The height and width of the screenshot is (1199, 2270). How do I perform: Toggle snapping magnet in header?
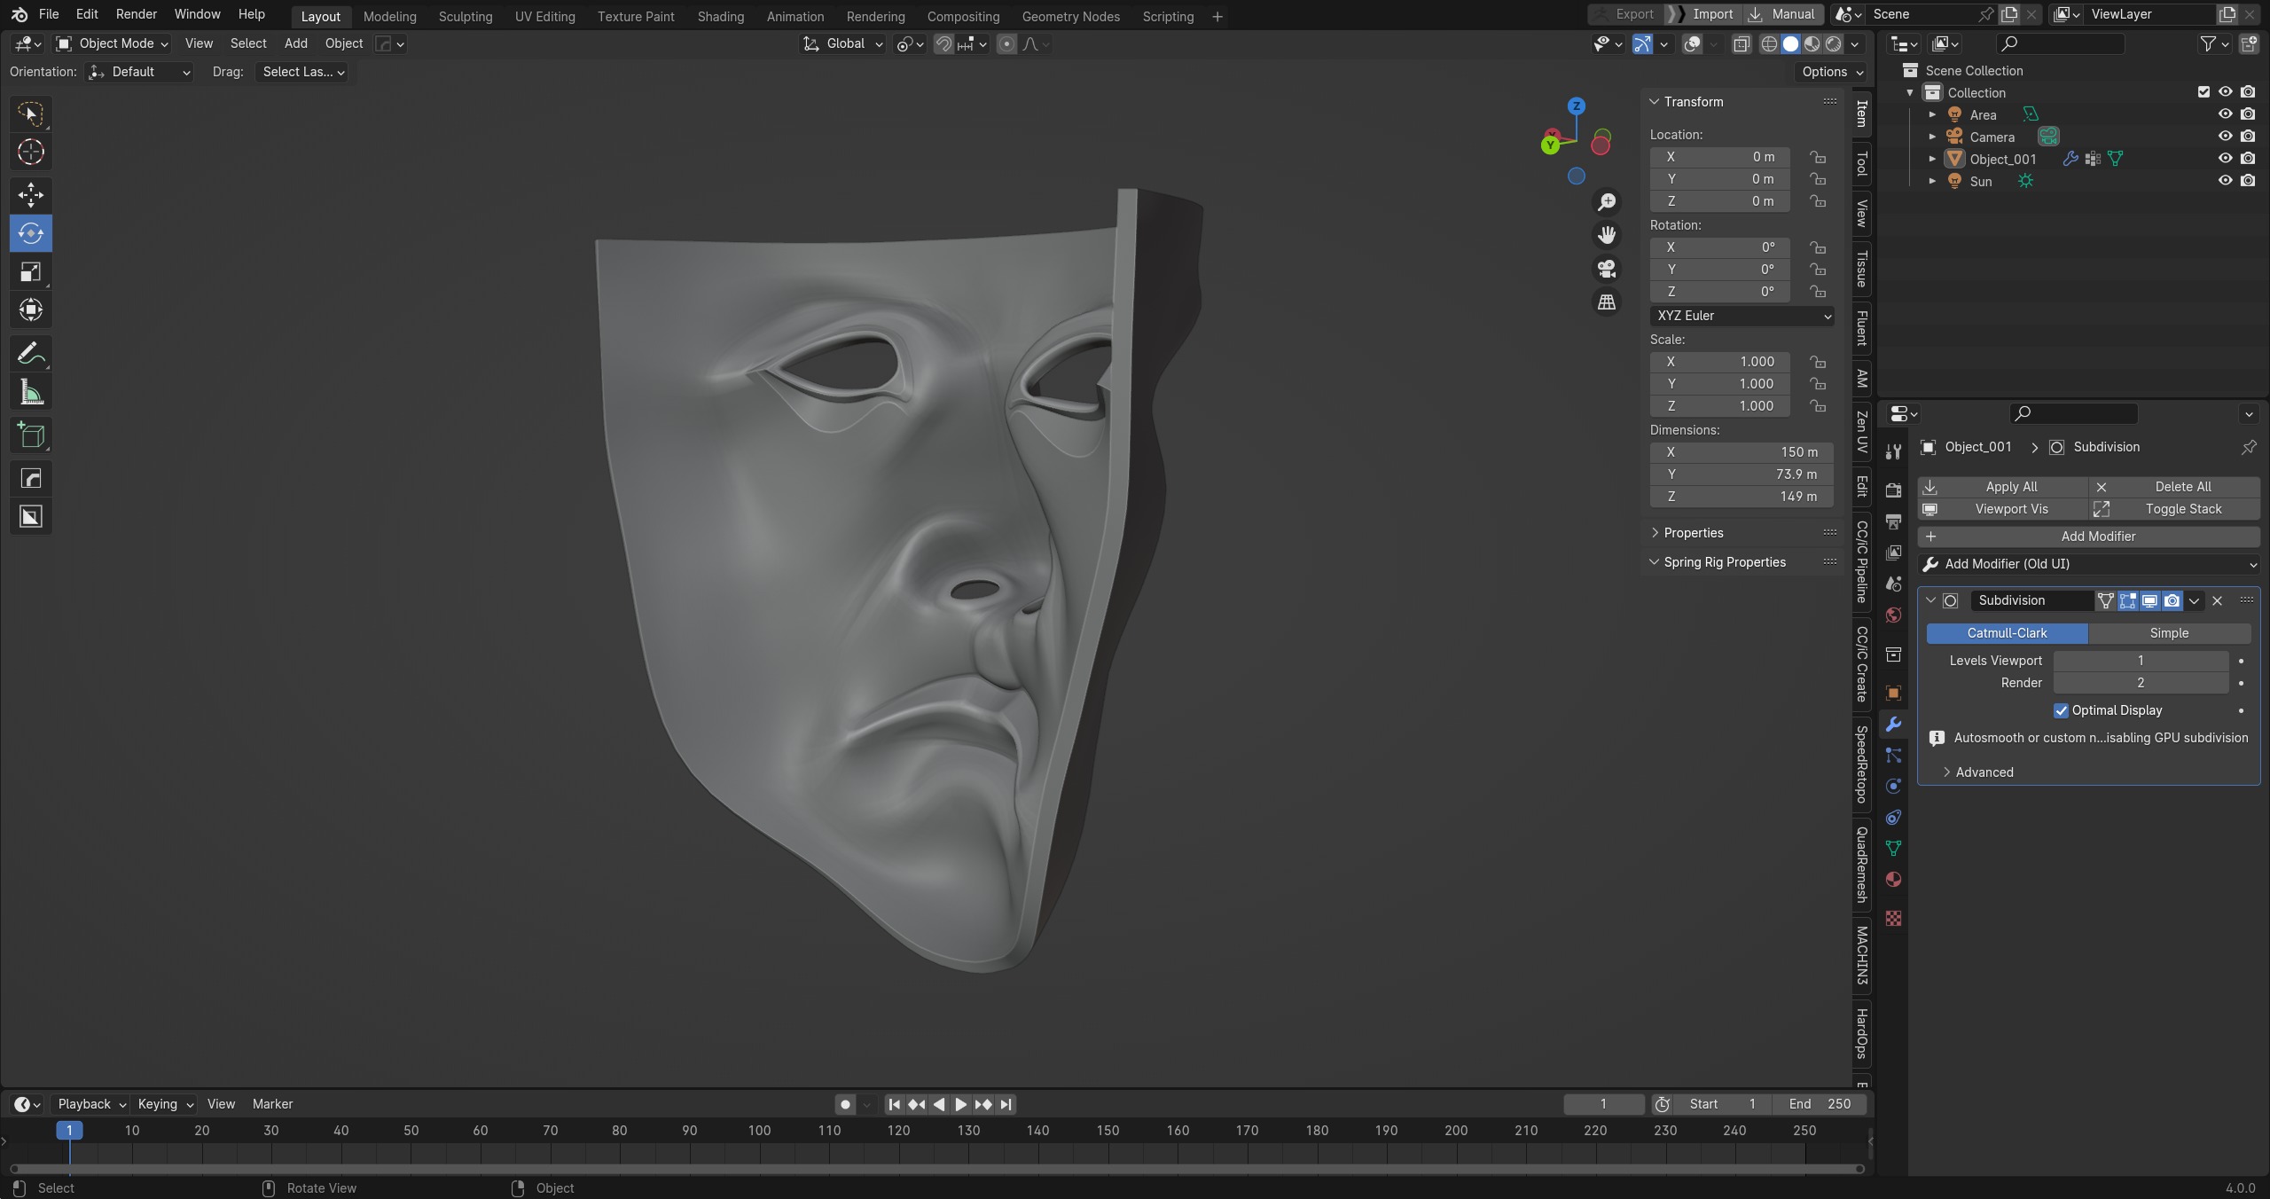click(x=943, y=43)
